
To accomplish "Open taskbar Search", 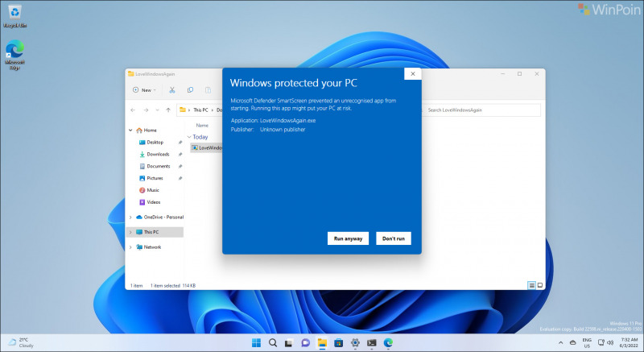I will click(x=273, y=342).
